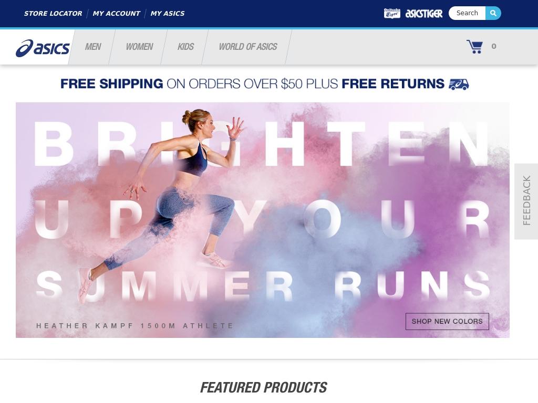Go to the Onitsuka Tiger logo

(392, 13)
